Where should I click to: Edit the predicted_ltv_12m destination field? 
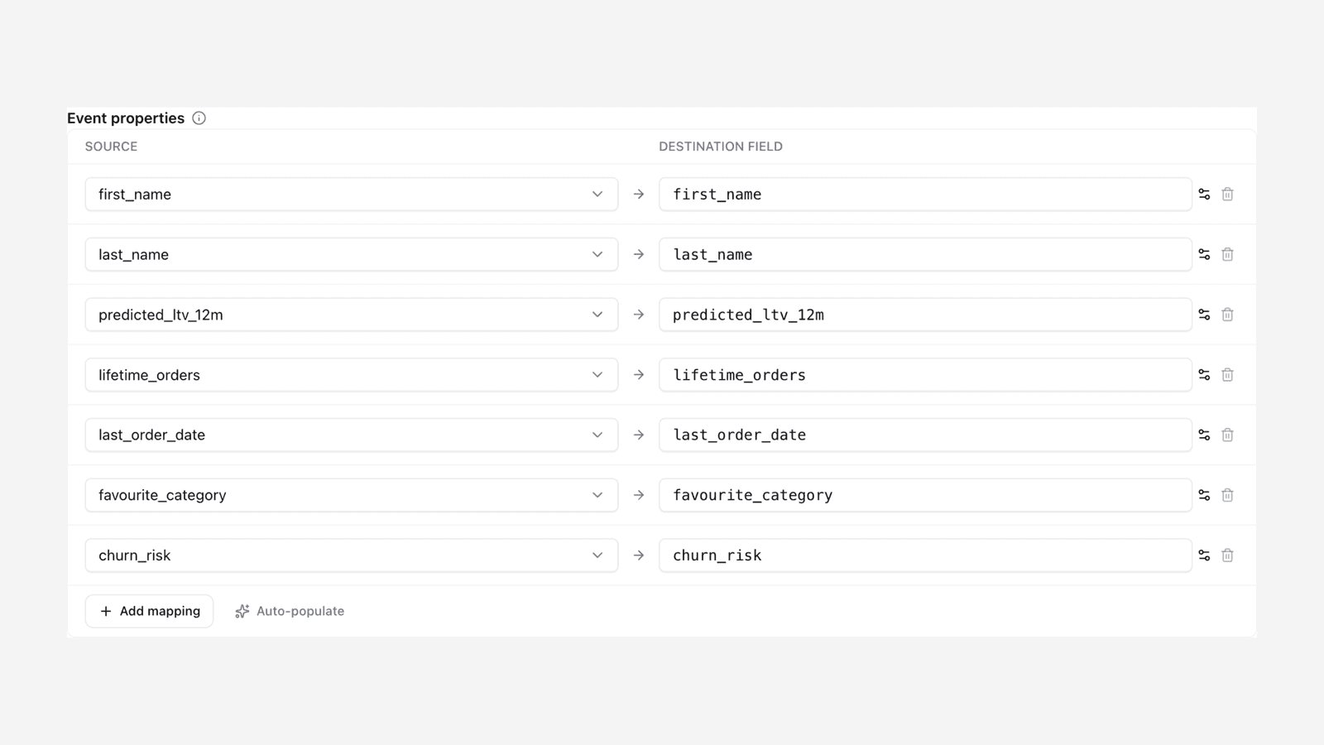pyautogui.click(x=925, y=315)
